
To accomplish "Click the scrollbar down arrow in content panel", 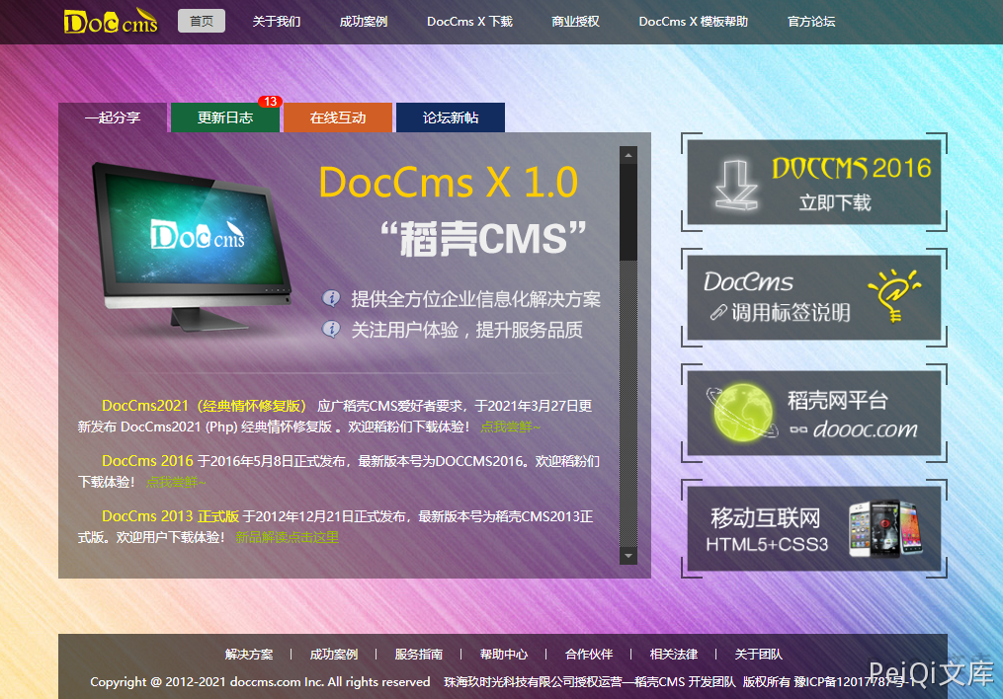I will coord(627,556).
